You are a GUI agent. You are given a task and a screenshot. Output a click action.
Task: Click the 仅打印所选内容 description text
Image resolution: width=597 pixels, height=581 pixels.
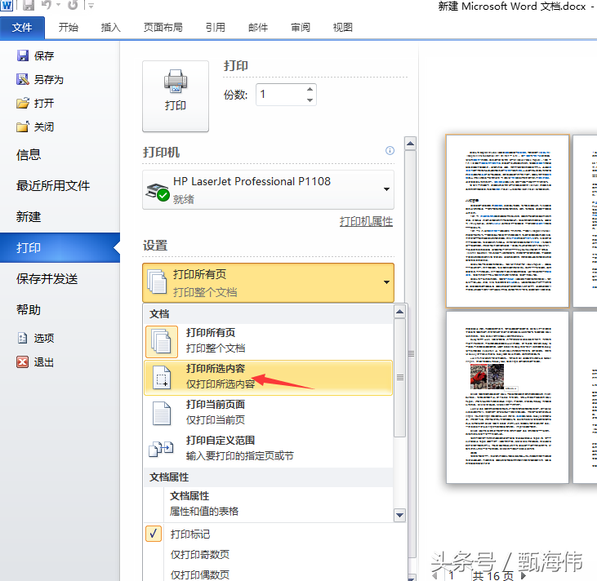[221, 384]
